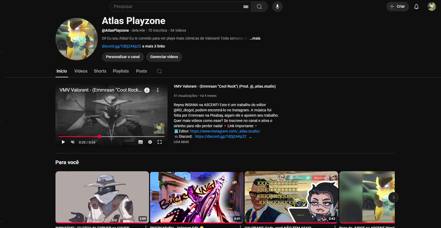Image resolution: width=441 pixels, height=228 pixels.
Task: Follow the Discord link in video description
Action: click(x=221, y=136)
